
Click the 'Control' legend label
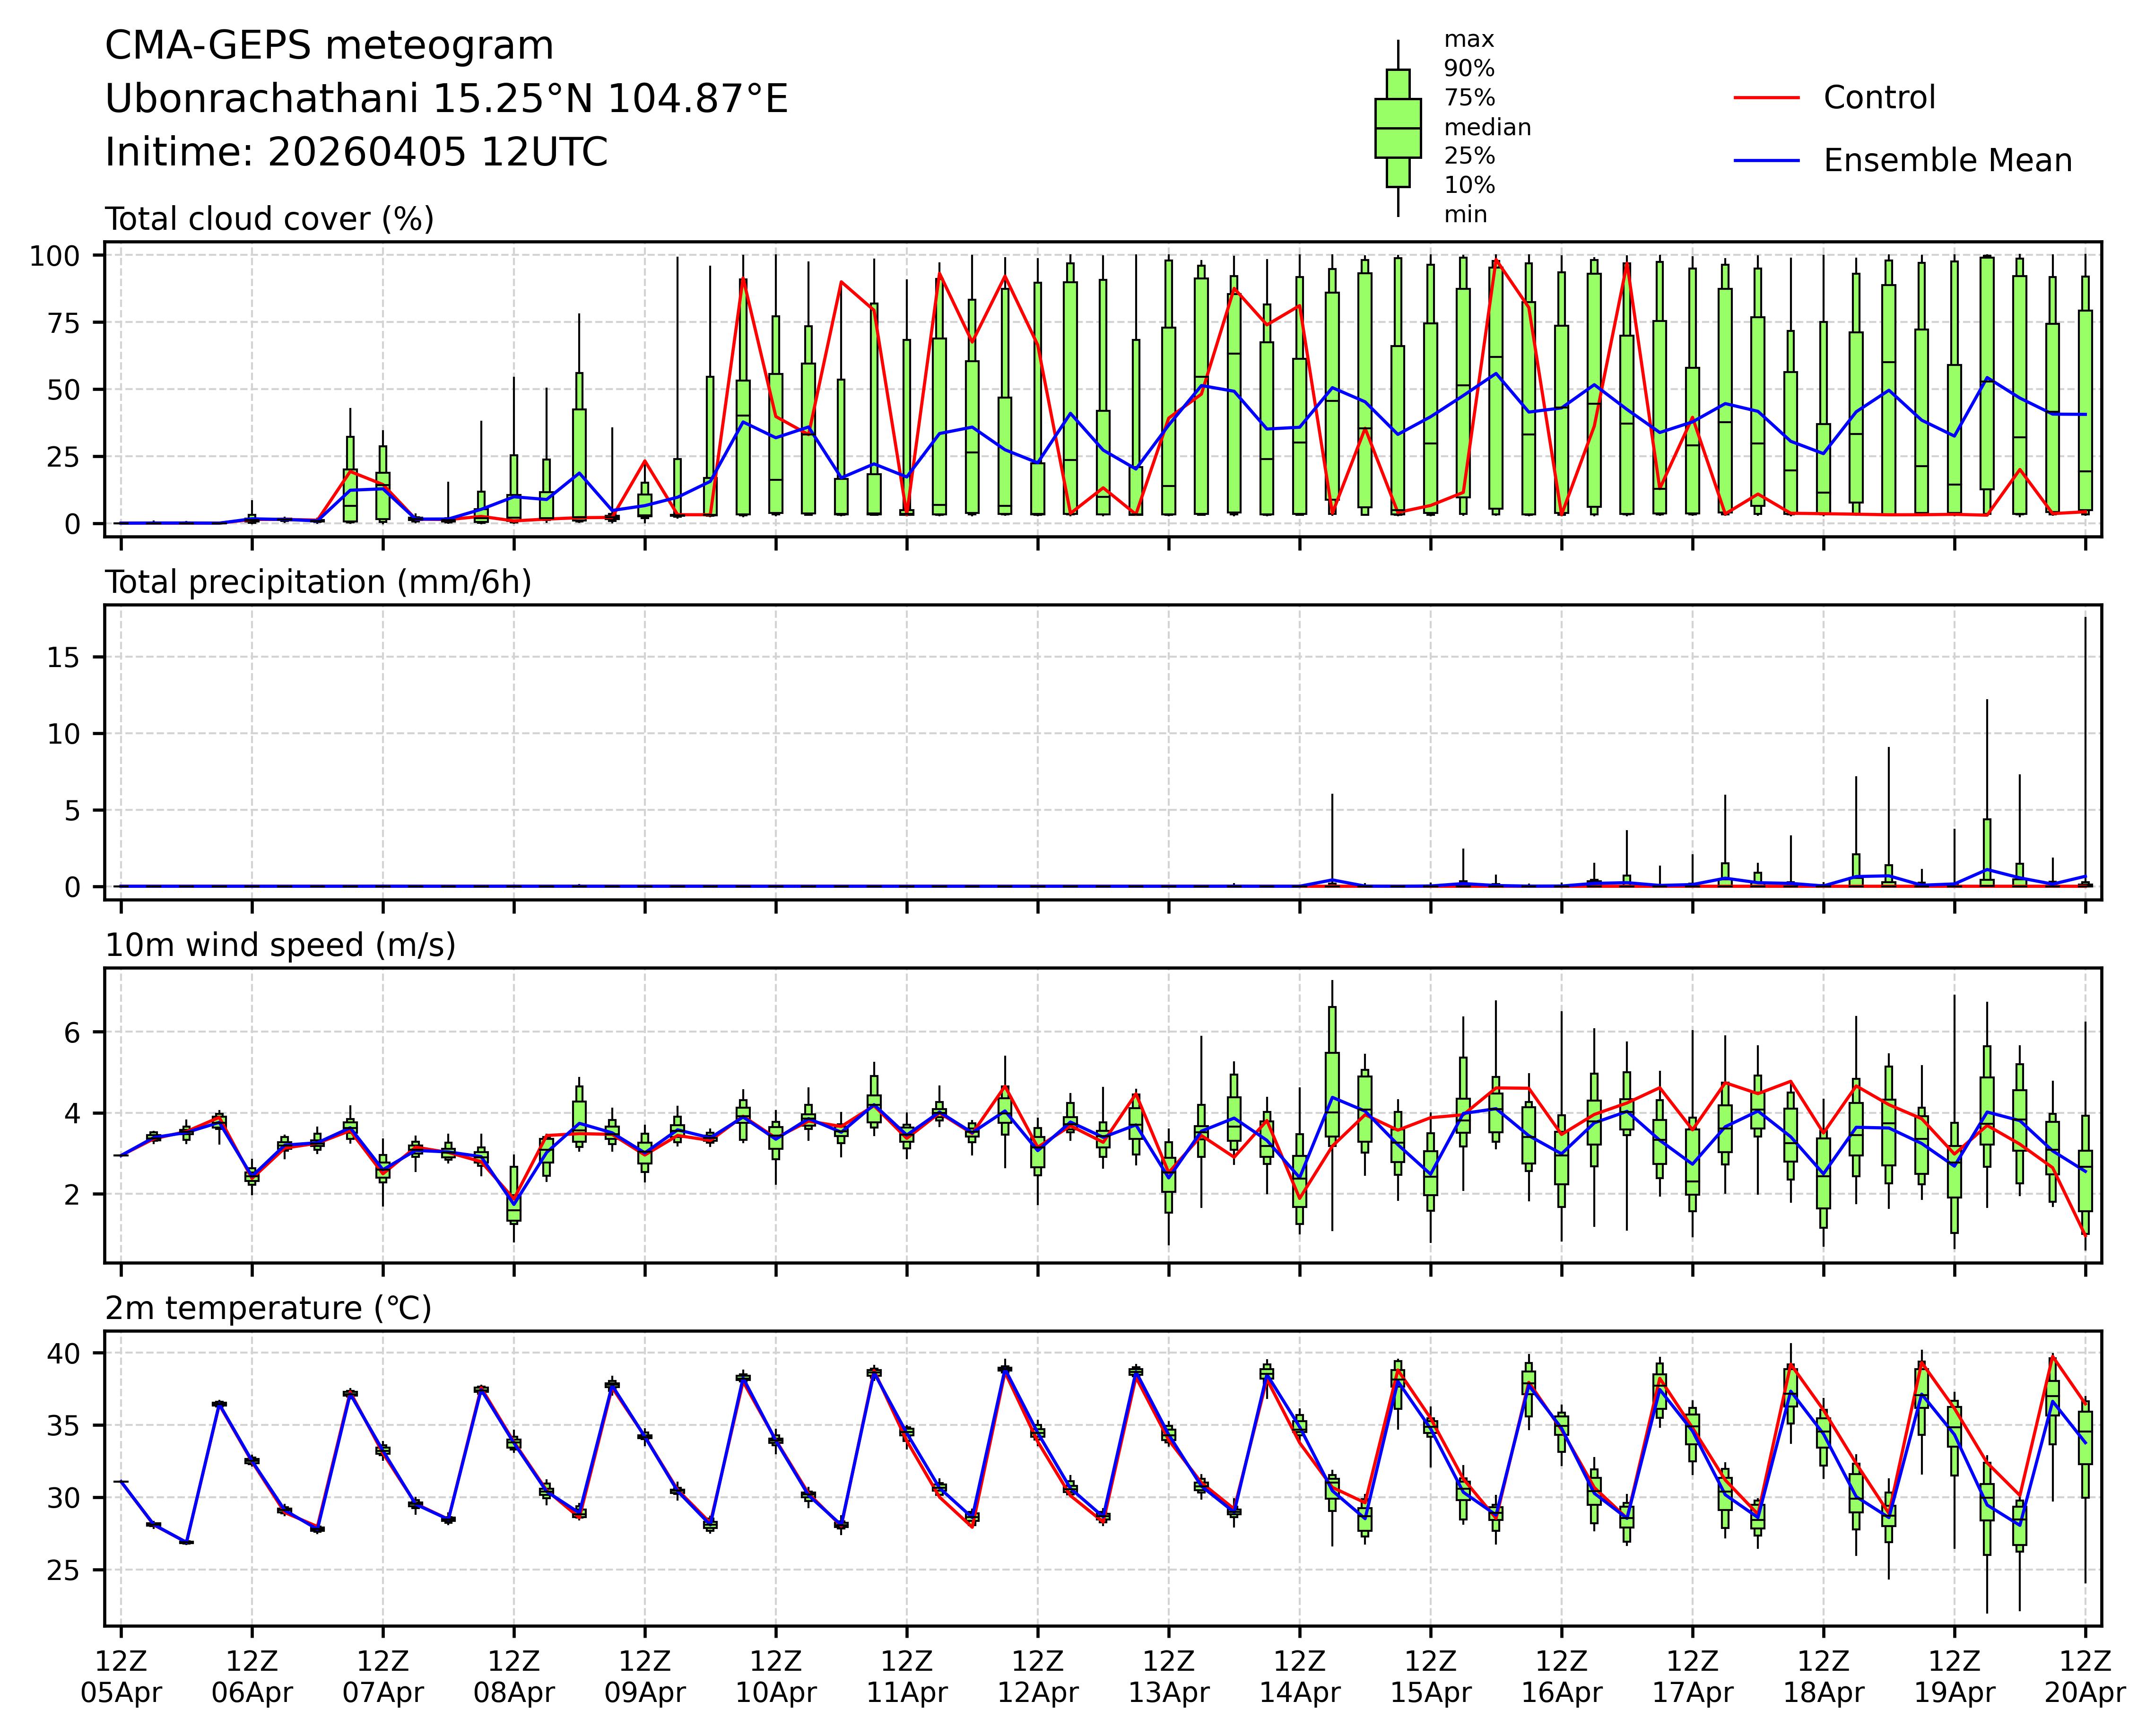pyautogui.click(x=1879, y=98)
